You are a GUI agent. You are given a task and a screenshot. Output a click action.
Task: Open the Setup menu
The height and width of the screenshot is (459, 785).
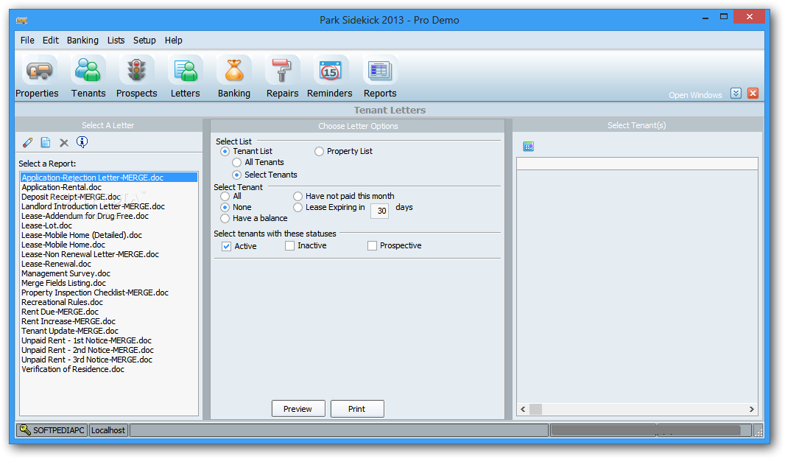(144, 40)
